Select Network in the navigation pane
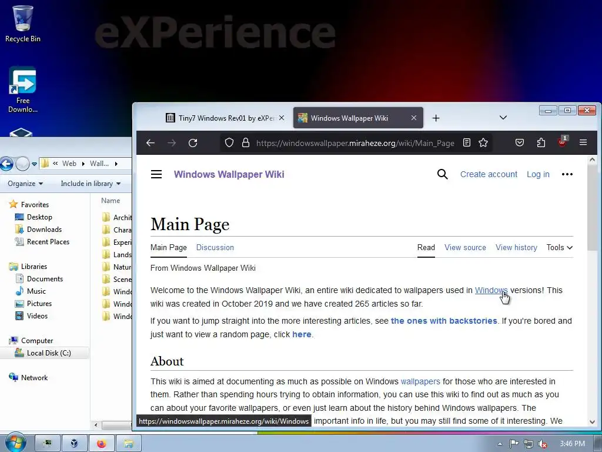 coord(34,378)
